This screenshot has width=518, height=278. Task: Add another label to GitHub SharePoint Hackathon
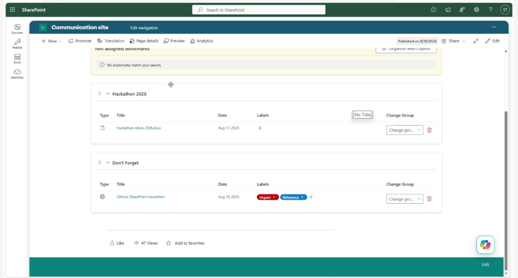(311, 197)
